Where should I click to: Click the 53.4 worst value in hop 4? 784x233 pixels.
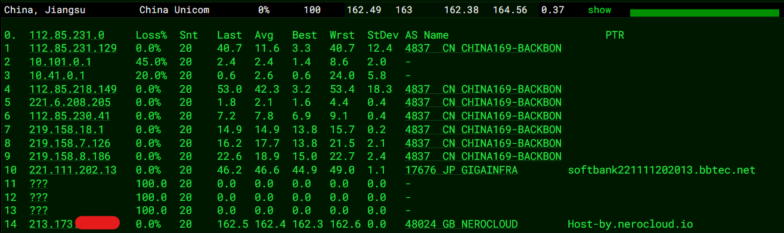point(342,89)
